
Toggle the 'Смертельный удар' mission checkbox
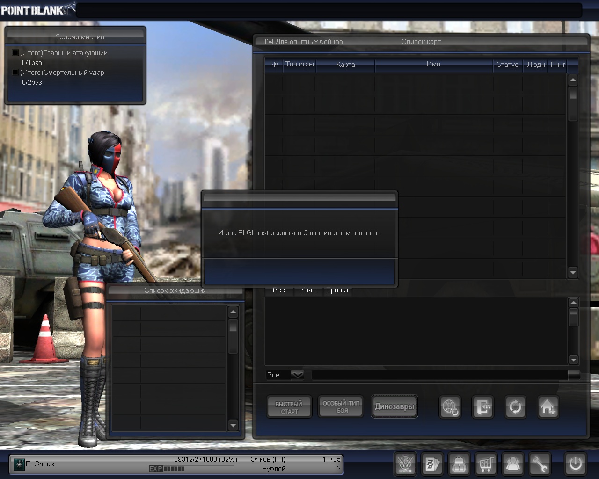point(15,73)
